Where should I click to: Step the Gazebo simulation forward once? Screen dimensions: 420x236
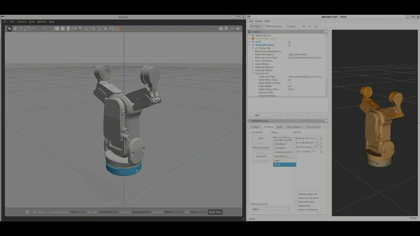pyautogui.click(x=34, y=212)
